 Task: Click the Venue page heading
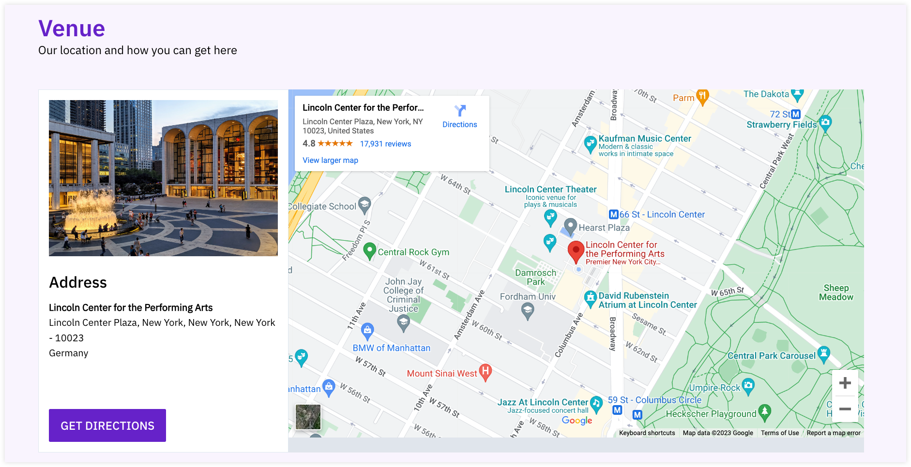coord(72,28)
